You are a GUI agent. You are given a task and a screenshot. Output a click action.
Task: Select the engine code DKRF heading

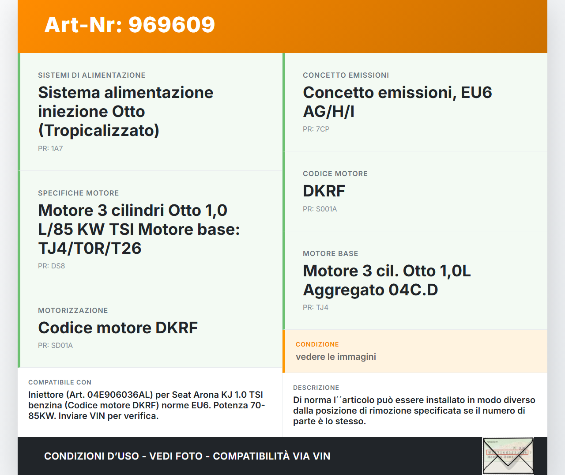[324, 191]
